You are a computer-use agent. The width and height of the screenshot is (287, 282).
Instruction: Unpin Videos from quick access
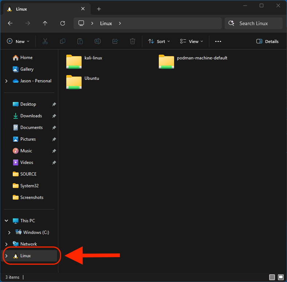tap(54, 162)
